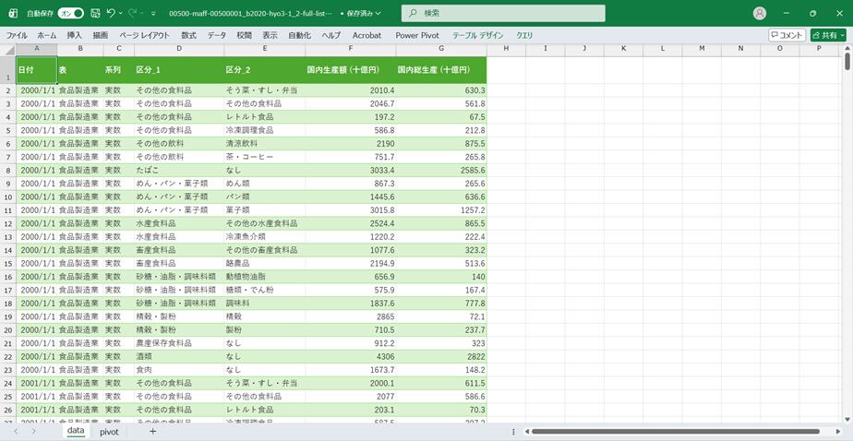Click the 検索 search box
853x441 pixels.
click(503, 14)
